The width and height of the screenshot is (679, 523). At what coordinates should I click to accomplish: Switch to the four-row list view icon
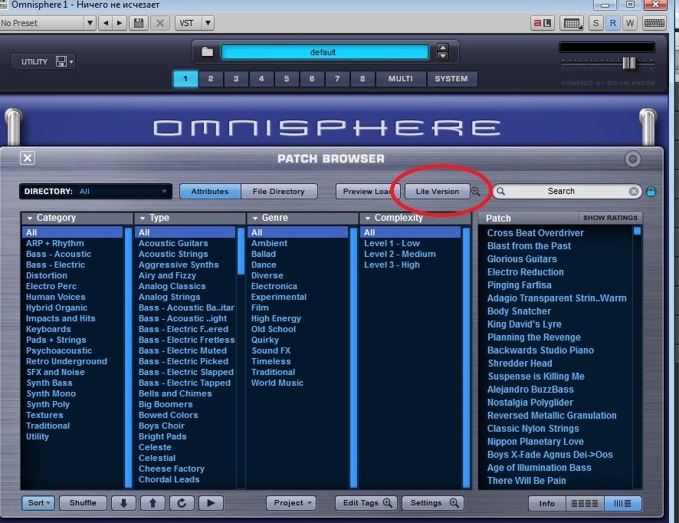point(585,503)
